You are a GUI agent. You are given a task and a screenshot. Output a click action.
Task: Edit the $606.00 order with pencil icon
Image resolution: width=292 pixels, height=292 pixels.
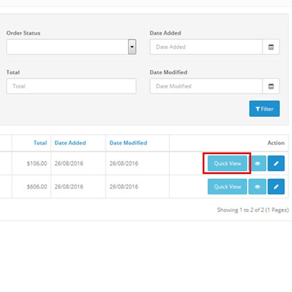pyautogui.click(x=276, y=187)
